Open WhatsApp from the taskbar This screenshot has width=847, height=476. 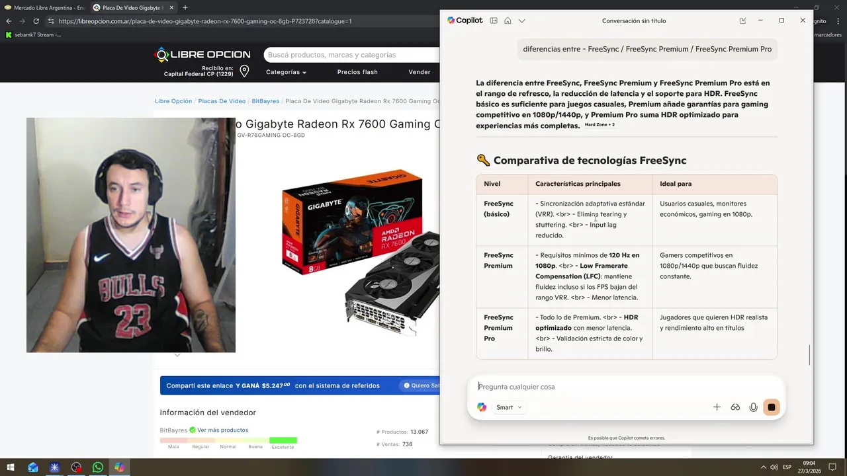tap(98, 467)
